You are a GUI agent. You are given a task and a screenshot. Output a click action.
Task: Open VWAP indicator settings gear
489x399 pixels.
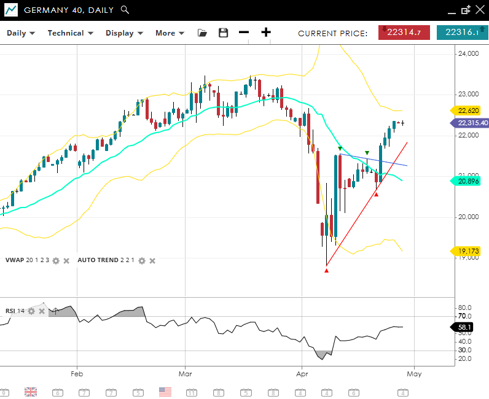56,261
